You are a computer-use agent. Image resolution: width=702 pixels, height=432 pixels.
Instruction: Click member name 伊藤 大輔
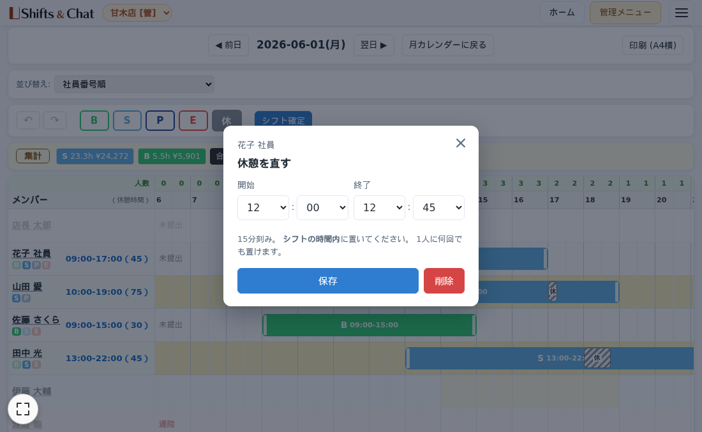click(x=31, y=391)
